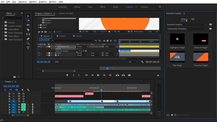Open the Markers menu
217x122 pixels.
point(33,2)
